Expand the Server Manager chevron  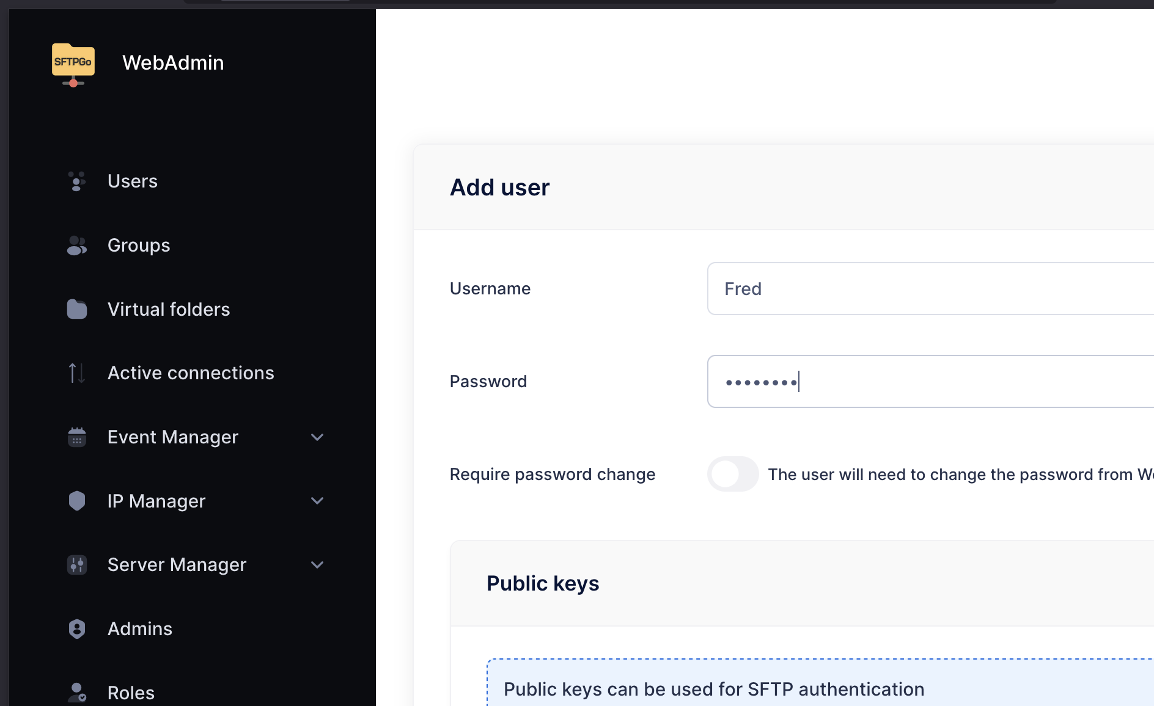coord(317,565)
